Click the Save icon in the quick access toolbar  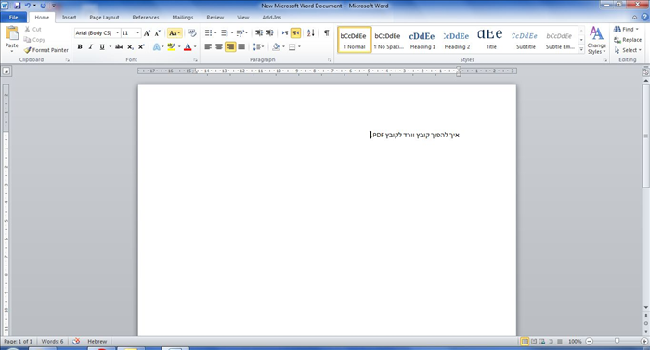pos(18,6)
